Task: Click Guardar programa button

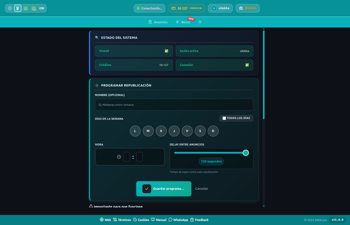Action: [164, 189]
